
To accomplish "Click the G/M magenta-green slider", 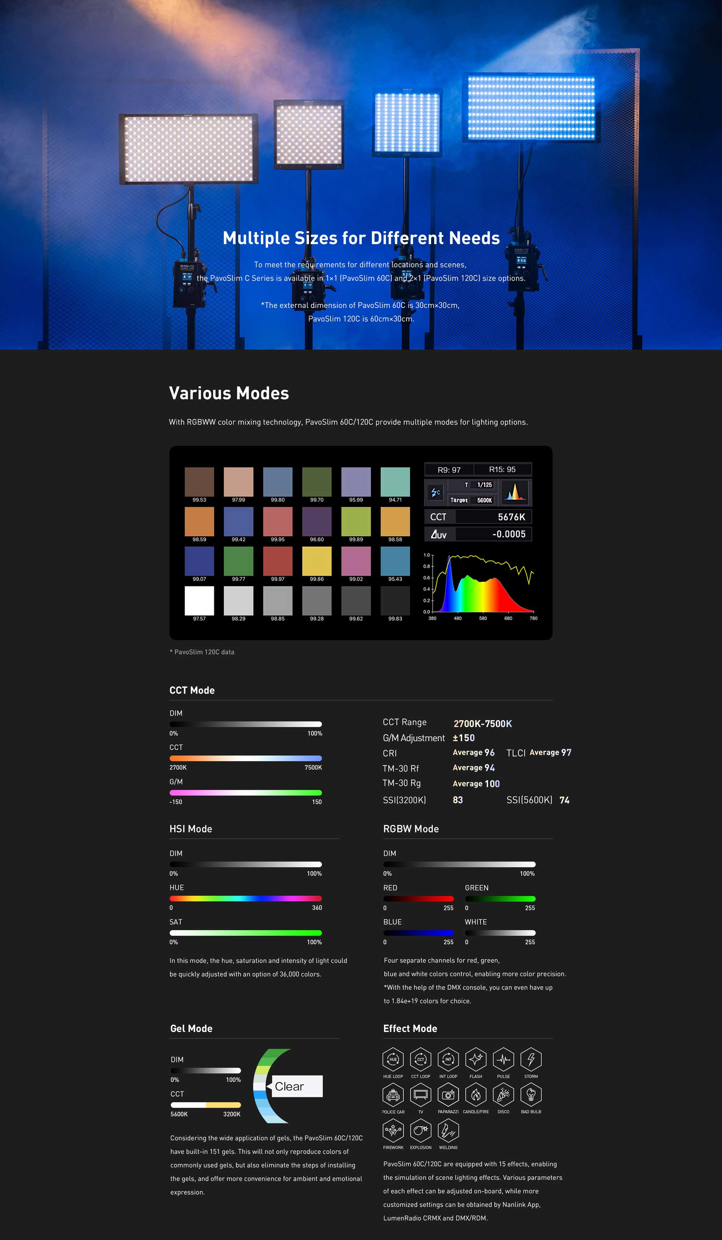I will (x=245, y=793).
